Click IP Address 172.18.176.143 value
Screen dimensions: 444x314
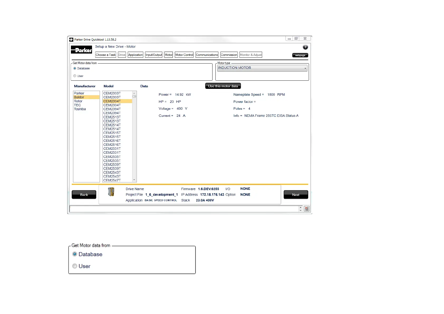tap(212, 195)
